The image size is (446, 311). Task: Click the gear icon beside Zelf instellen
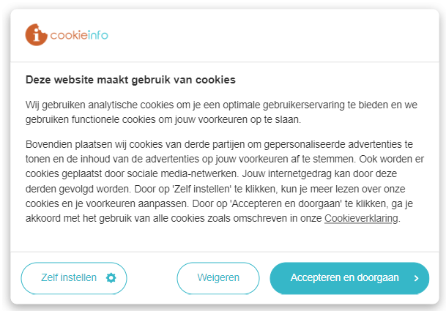(x=111, y=278)
